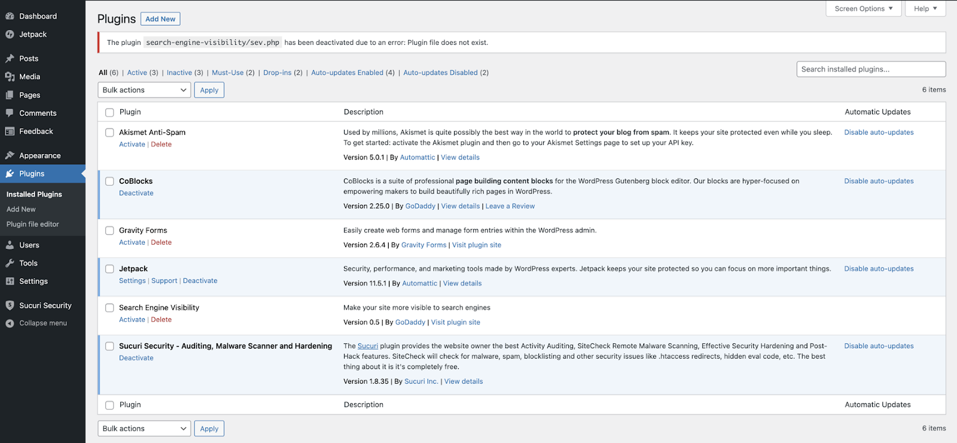View details of Sucuri Security plugin
This screenshot has height=443, width=957.
[464, 382]
